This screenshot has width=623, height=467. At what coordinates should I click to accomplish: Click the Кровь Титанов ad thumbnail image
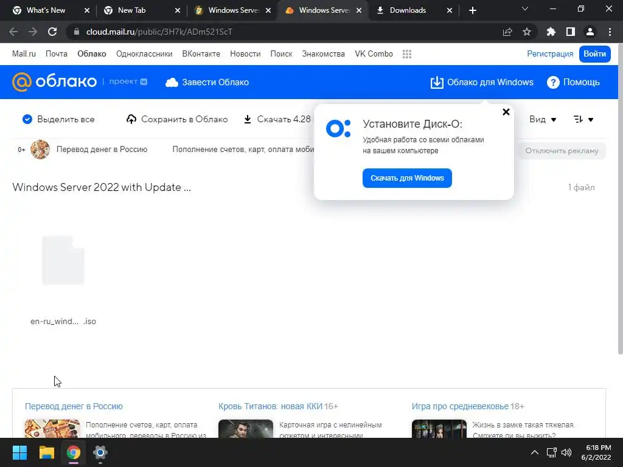pyautogui.click(x=246, y=429)
